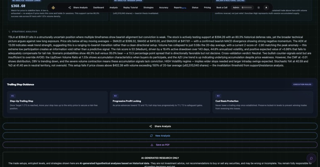The image size is (320, 167).
Task: Open Replay Tutorial
Action: tap(130, 8)
